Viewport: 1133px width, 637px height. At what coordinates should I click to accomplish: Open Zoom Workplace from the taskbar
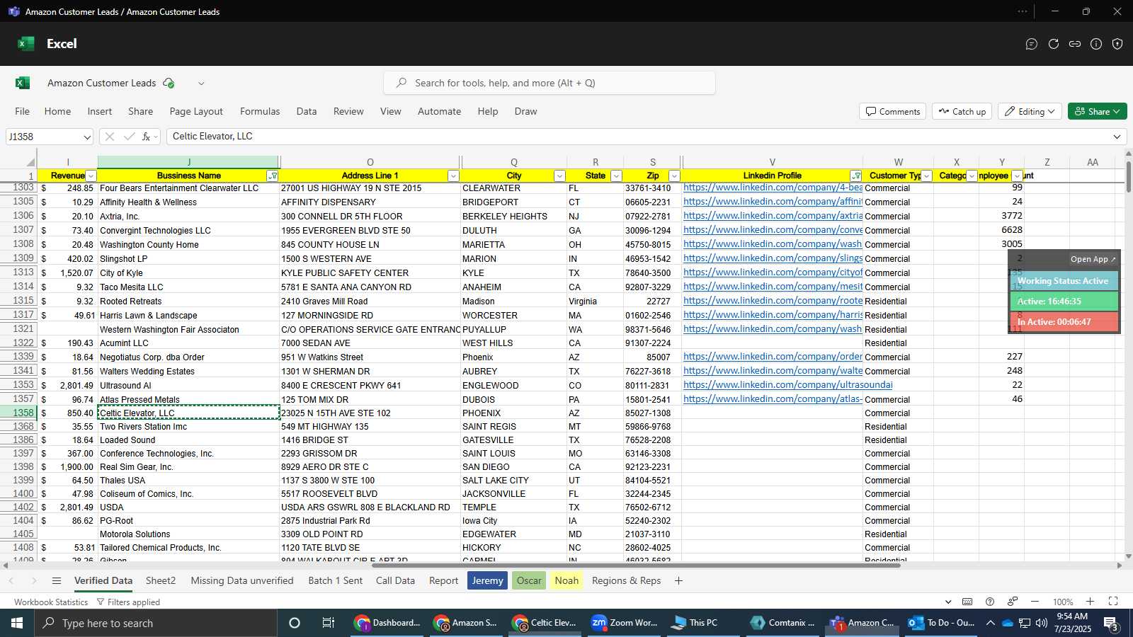[x=625, y=623]
